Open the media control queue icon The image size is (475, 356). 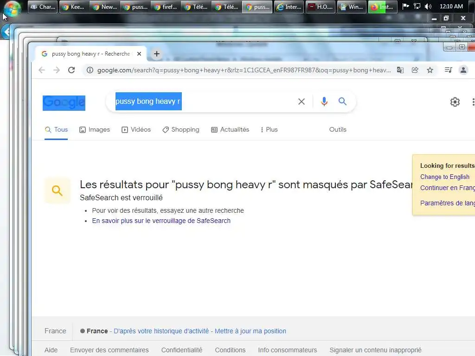449,70
